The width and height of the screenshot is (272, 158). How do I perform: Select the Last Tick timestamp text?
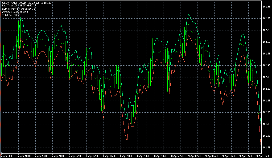[19, 6]
